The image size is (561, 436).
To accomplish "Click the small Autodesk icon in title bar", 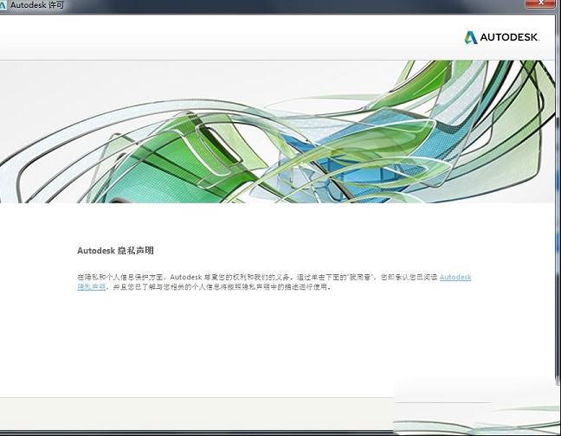I will pos(4,5).
